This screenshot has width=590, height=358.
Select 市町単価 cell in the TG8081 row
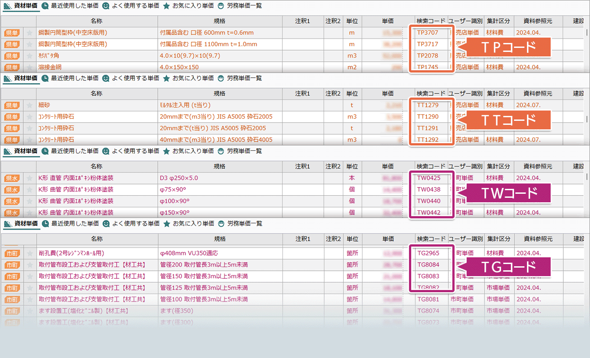(x=466, y=299)
